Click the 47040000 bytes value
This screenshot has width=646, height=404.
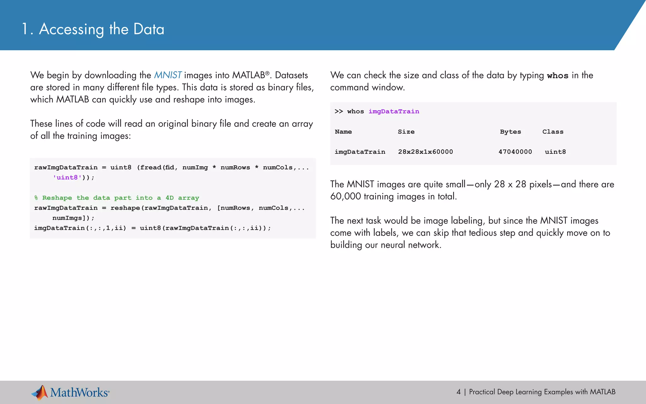click(x=515, y=152)
